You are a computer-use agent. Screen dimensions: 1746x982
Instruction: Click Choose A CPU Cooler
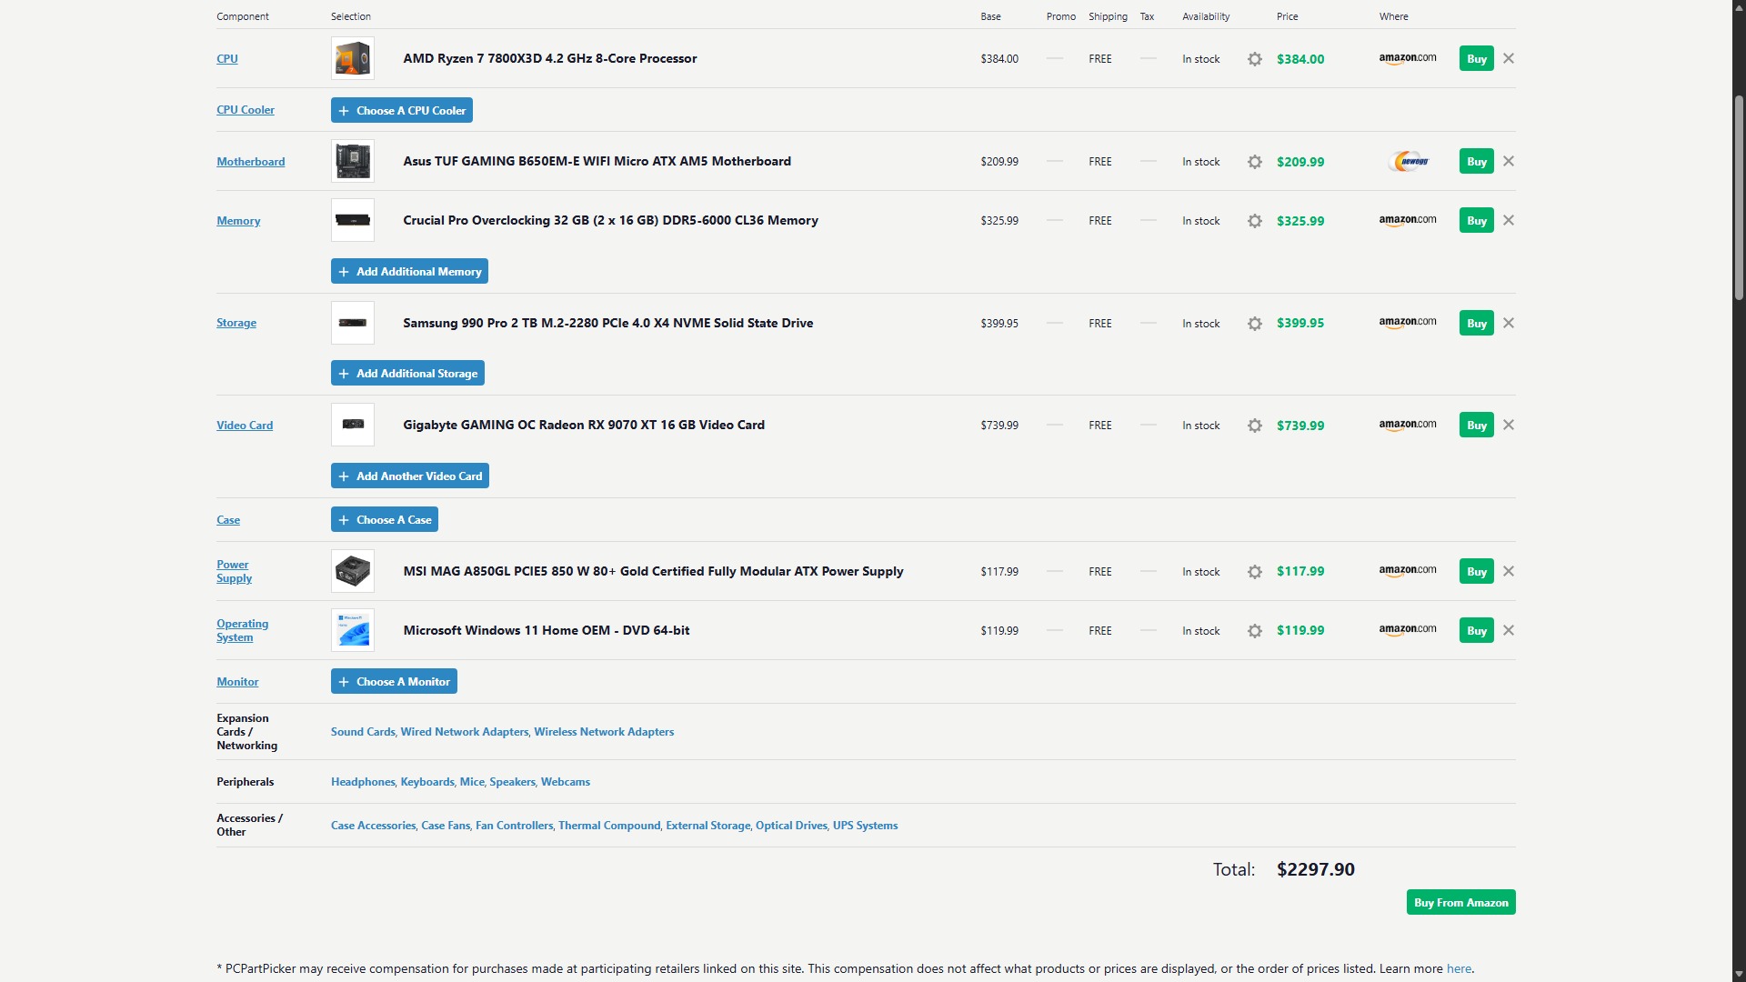click(401, 110)
